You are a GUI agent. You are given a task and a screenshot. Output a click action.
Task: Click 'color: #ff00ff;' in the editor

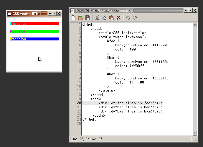(131, 66)
